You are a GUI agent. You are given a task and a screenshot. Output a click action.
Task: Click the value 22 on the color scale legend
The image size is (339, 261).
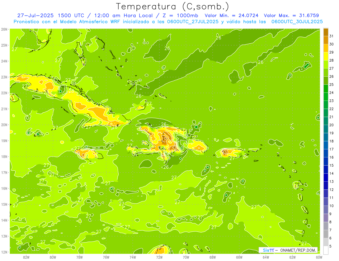pos(332,109)
